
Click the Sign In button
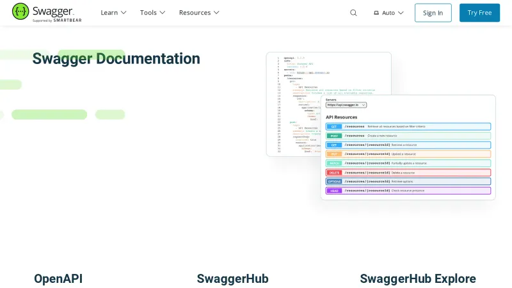[x=433, y=13]
